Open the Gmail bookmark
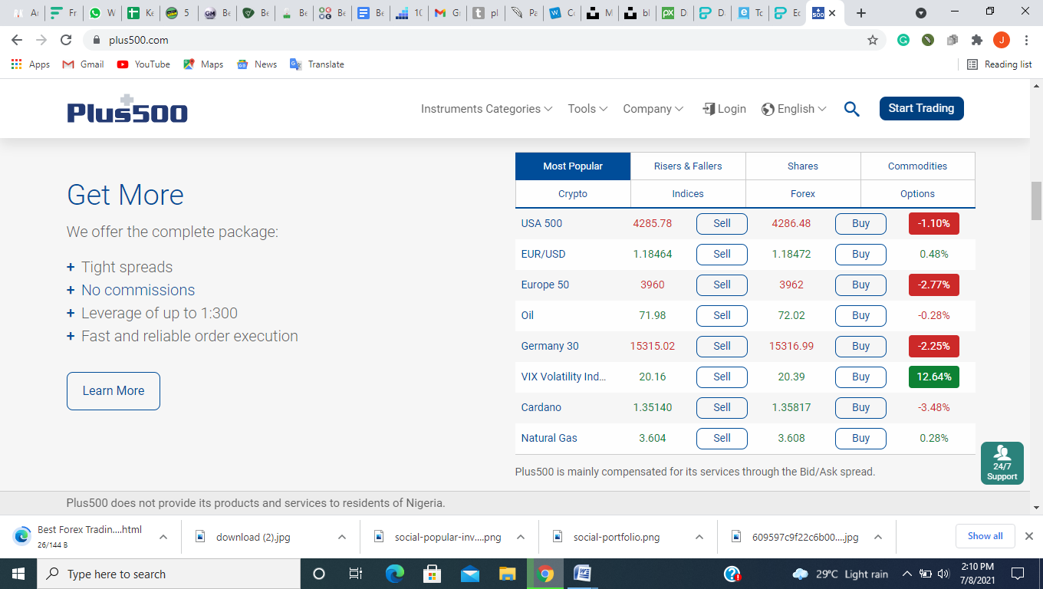 [x=83, y=64]
